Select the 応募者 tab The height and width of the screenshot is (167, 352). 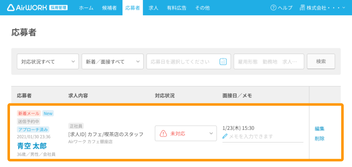132,8
